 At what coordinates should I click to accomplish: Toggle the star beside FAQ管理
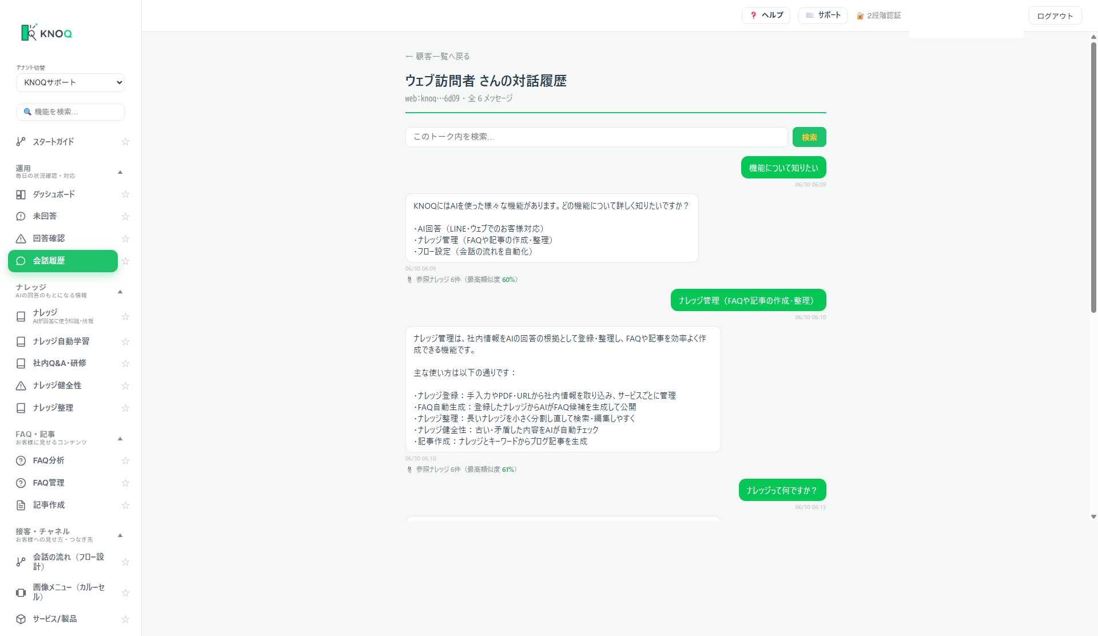125,483
